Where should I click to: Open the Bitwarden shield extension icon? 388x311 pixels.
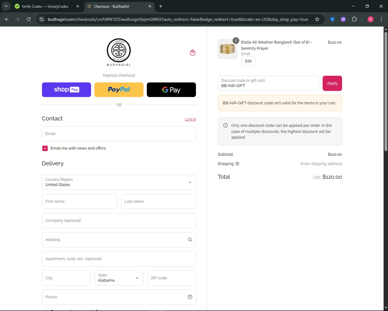(x=332, y=19)
